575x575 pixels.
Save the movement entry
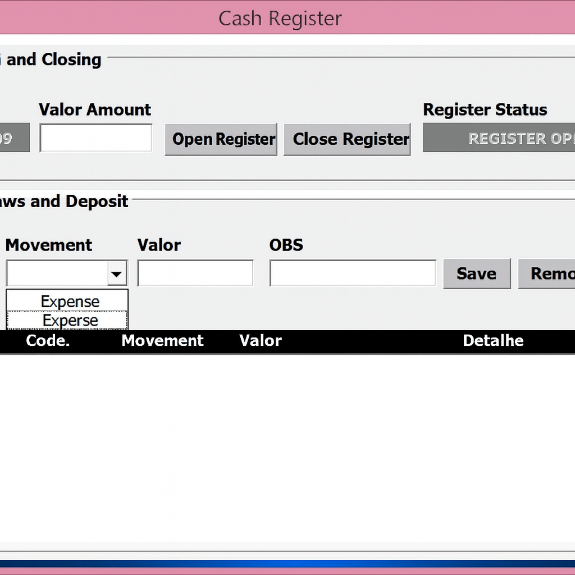point(476,273)
